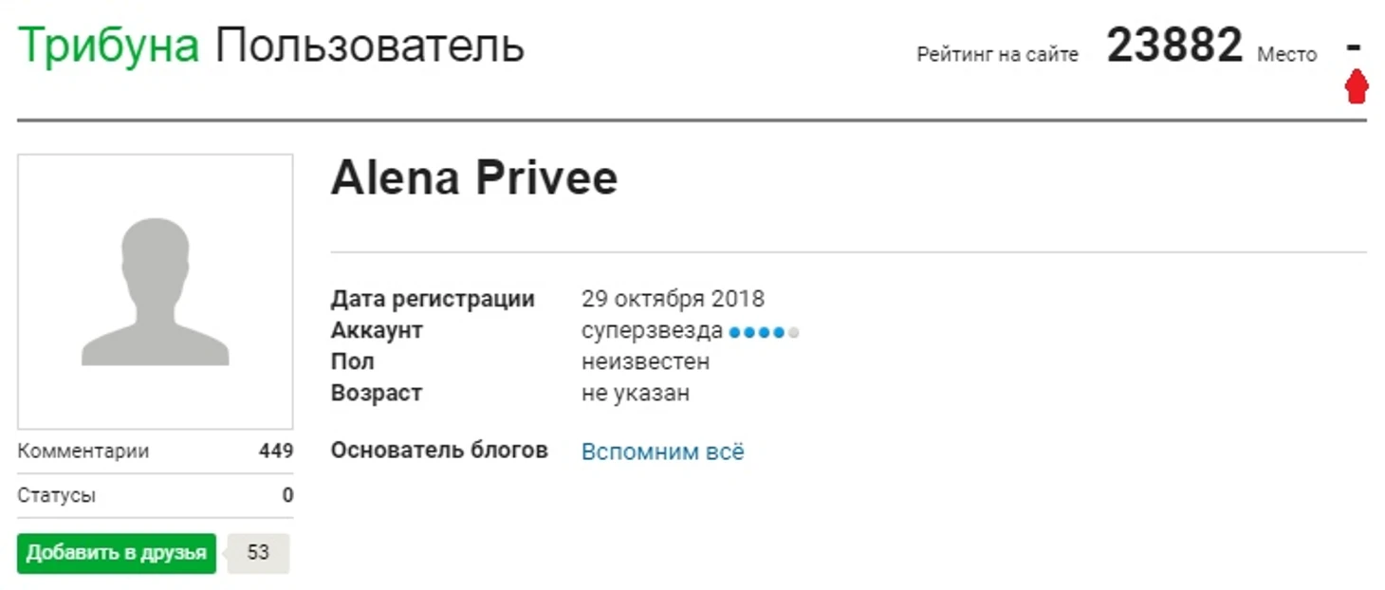Viewport: 1385px width, 590px height.
Task: Click the statuses count 0
Action: point(287,495)
